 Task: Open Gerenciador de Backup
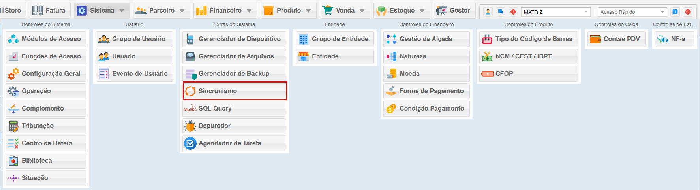click(x=235, y=73)
